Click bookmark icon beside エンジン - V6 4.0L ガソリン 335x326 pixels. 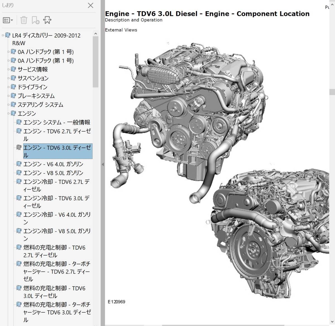point(19,164)
